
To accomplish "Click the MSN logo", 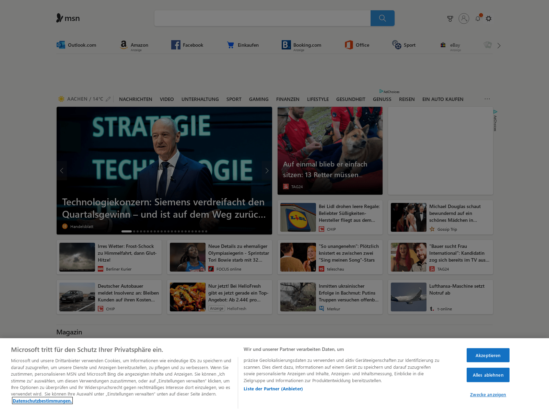I will coord(68,18).
